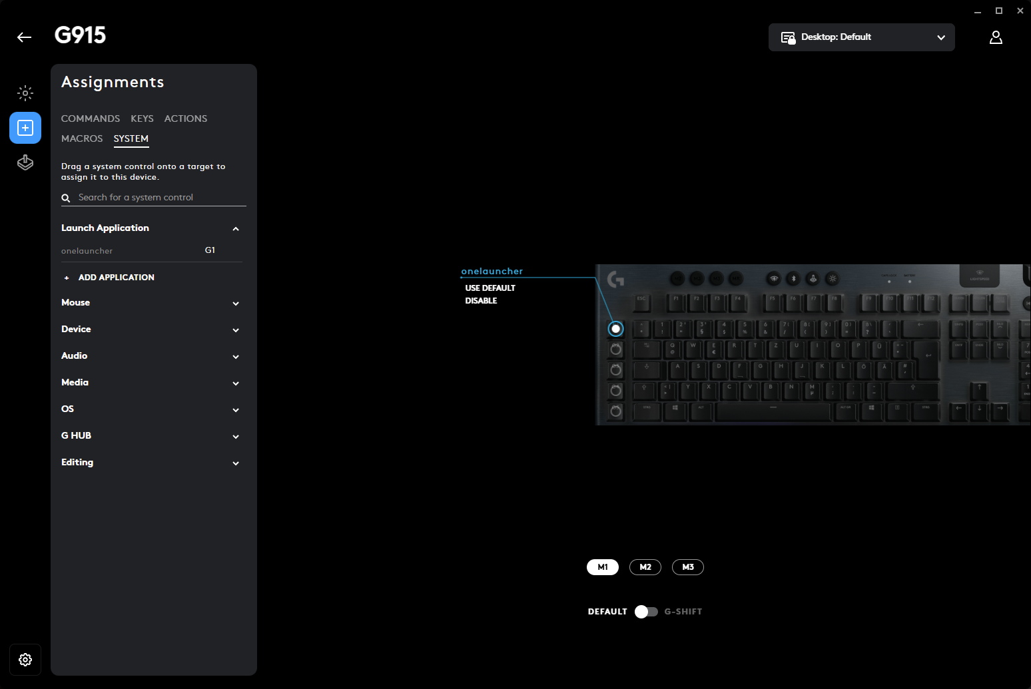Switch to the KEYS tab
The width and height of the screenshot is (1031, 689).
(x=142, y=118)
